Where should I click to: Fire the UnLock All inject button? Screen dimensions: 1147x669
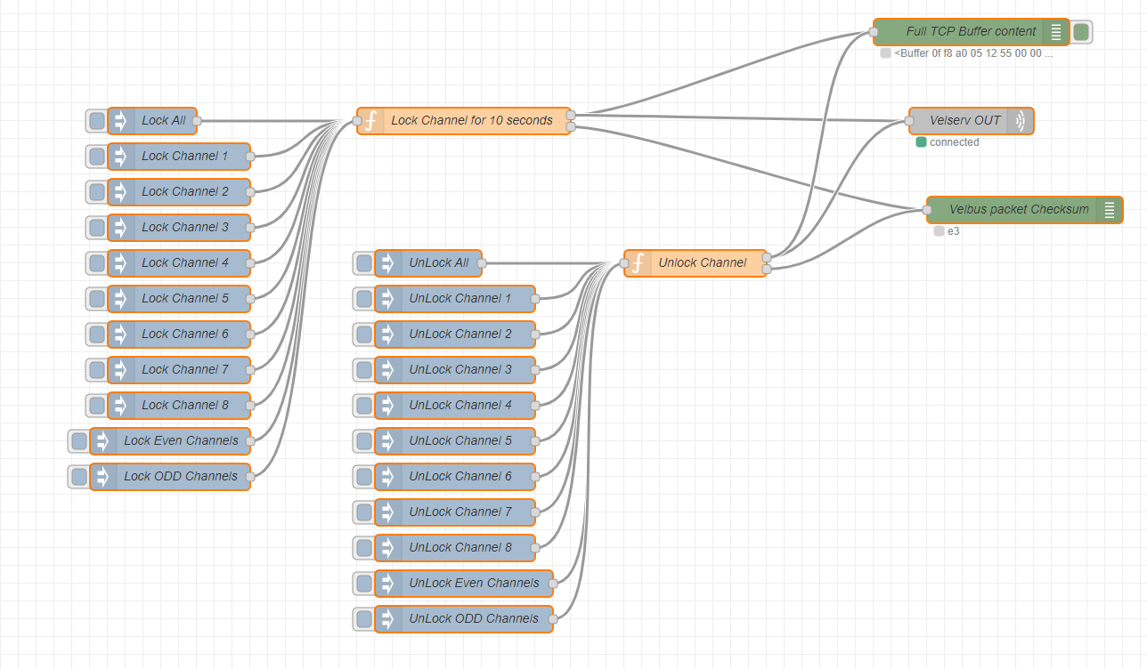[x=364, y=263]
